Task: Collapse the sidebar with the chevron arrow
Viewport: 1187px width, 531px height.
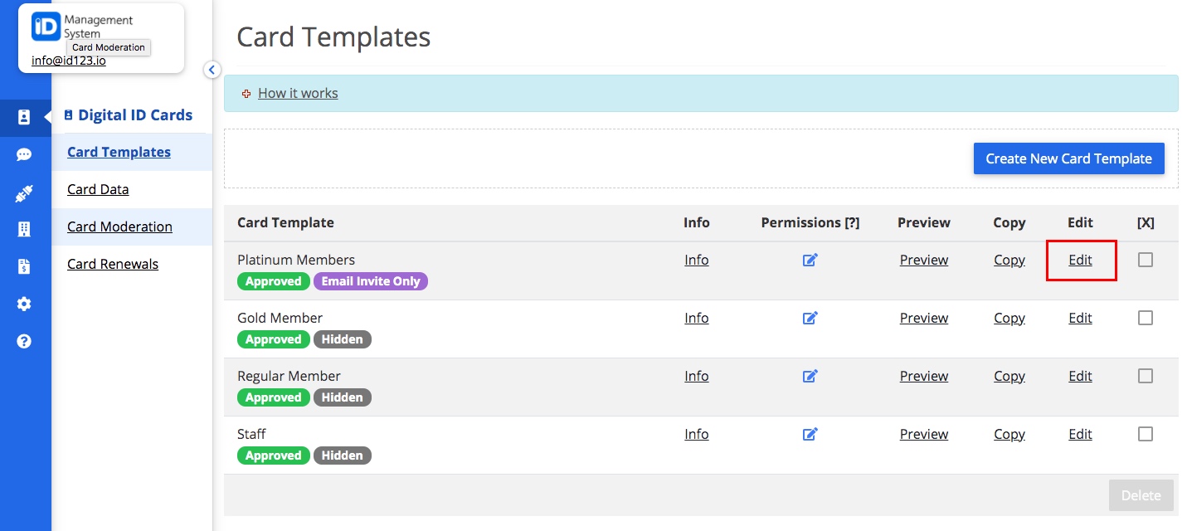Action: click(x=212, y=70)
